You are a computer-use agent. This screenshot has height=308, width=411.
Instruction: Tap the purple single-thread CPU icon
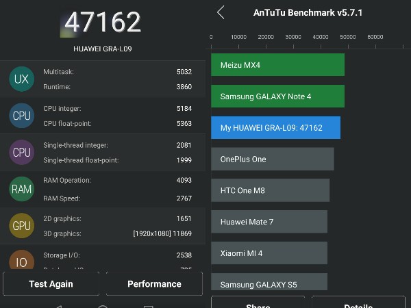click(x=21, y=152)
